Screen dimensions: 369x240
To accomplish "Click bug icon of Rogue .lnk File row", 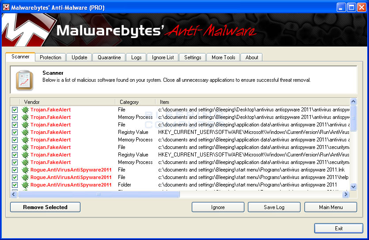I will (25, 170).
